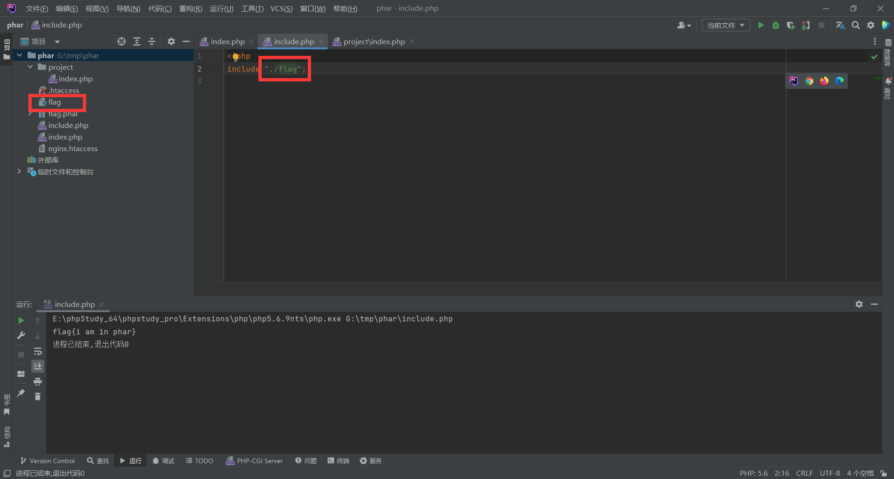Toggle soft-wrap in run console
Screen dimensions: 894x479
(38, 351)
